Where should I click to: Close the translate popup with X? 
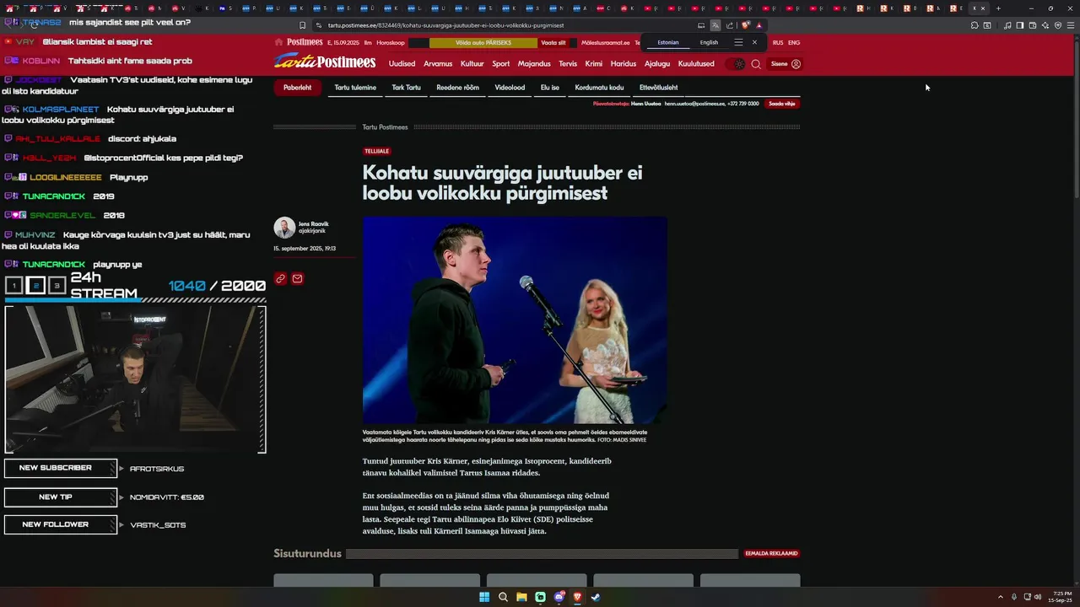coord(754,42)
